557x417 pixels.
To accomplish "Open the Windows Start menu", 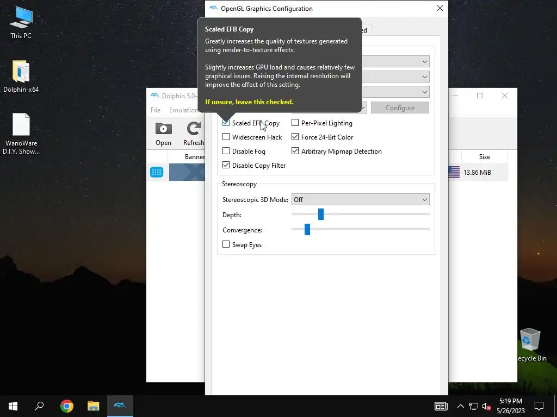I will tap(13, 406).
